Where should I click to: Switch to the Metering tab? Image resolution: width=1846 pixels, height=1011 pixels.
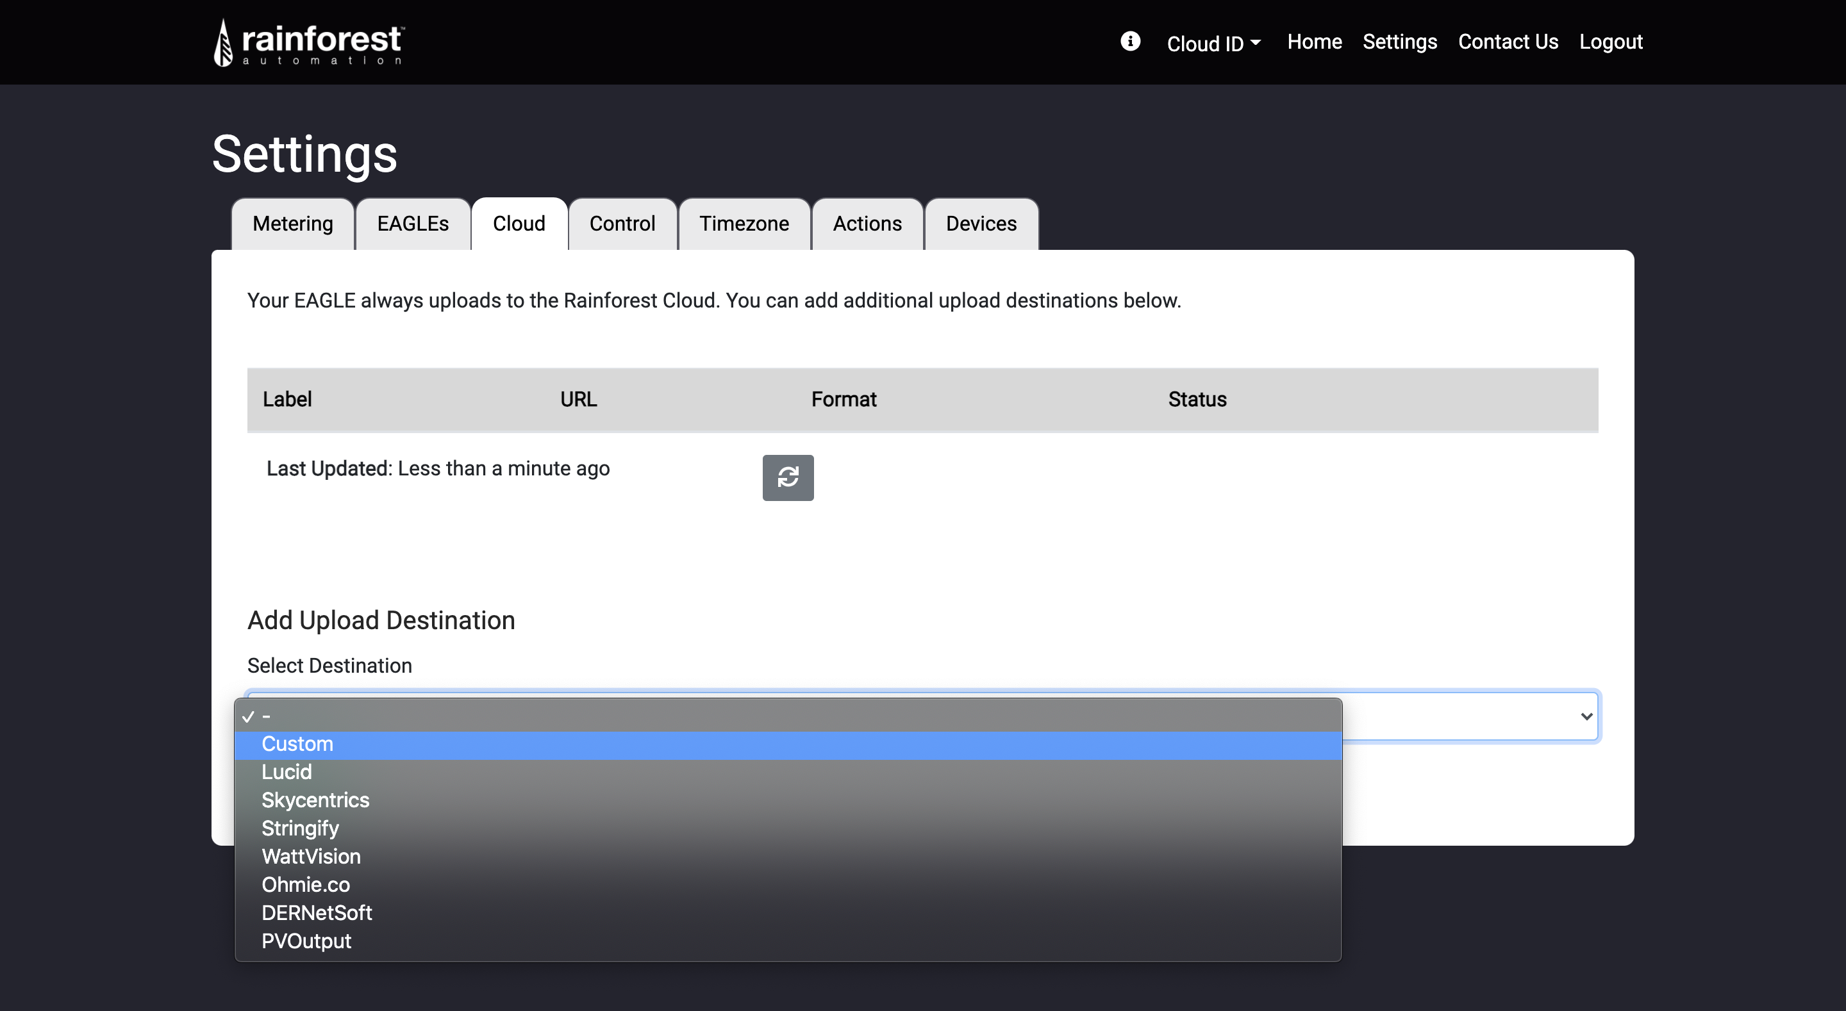click(292, 224)
